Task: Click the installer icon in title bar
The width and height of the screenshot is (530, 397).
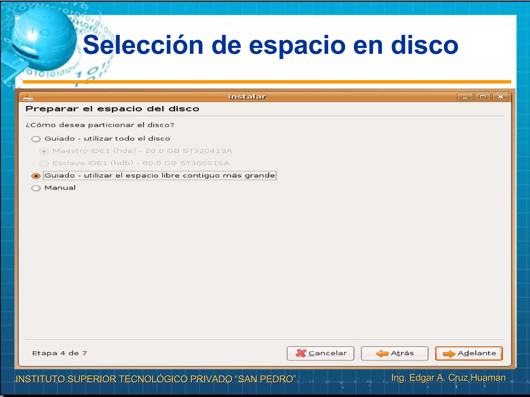Action: click(28, 97)
